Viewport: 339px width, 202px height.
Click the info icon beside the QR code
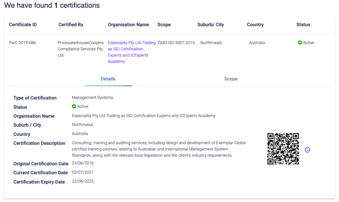click(307, 150)
